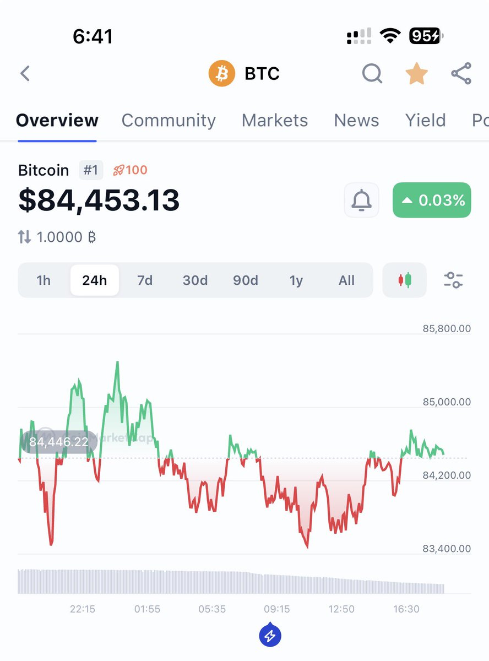Select the All chart range
The height and width of the screenshot is (661, 489).
[x=346, y=280]
